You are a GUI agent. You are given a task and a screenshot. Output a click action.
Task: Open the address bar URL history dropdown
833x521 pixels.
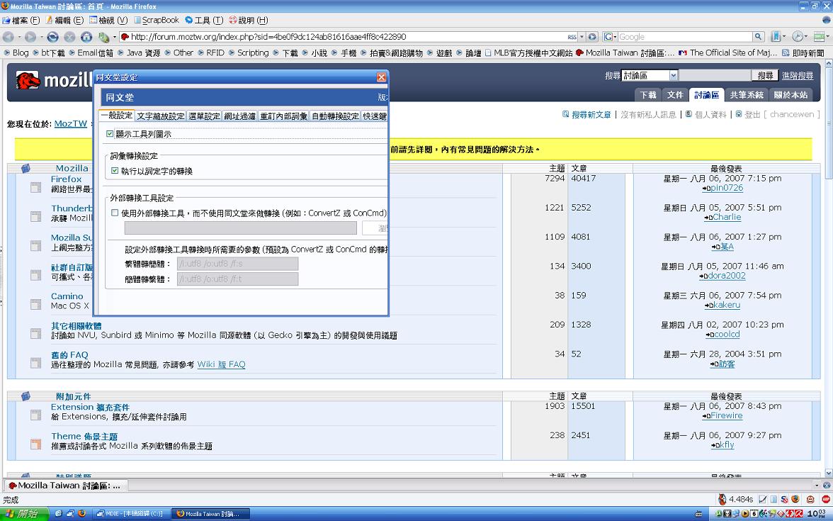(x=582, y=37)
